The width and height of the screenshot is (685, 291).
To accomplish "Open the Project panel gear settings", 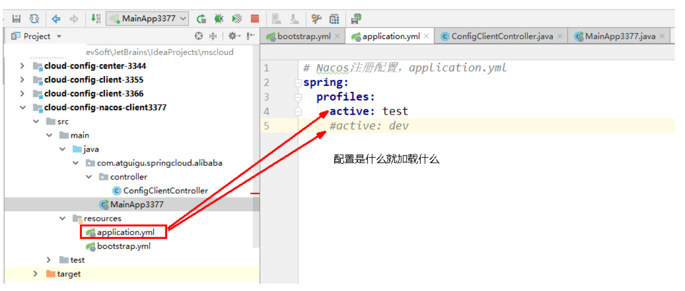I will tap(233, 36).
